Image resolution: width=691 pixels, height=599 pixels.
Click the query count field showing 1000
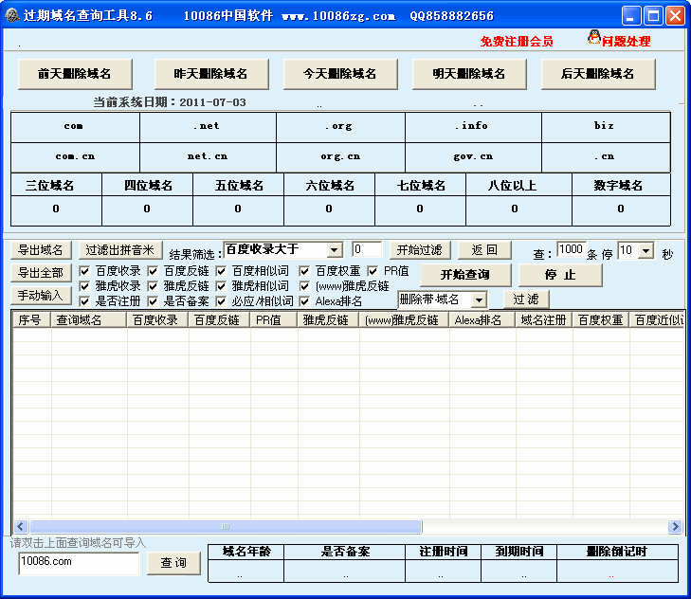pyautogui.click(x=572, y=249)
